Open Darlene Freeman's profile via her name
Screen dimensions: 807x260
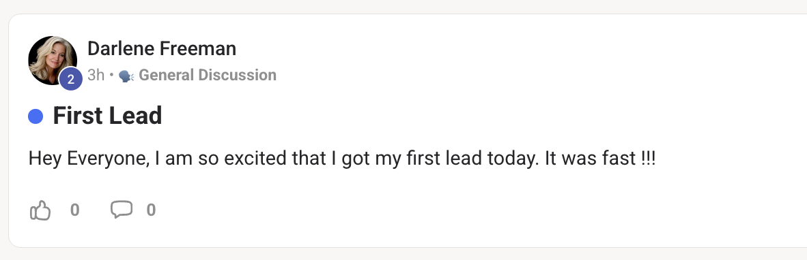coord(162,49)
